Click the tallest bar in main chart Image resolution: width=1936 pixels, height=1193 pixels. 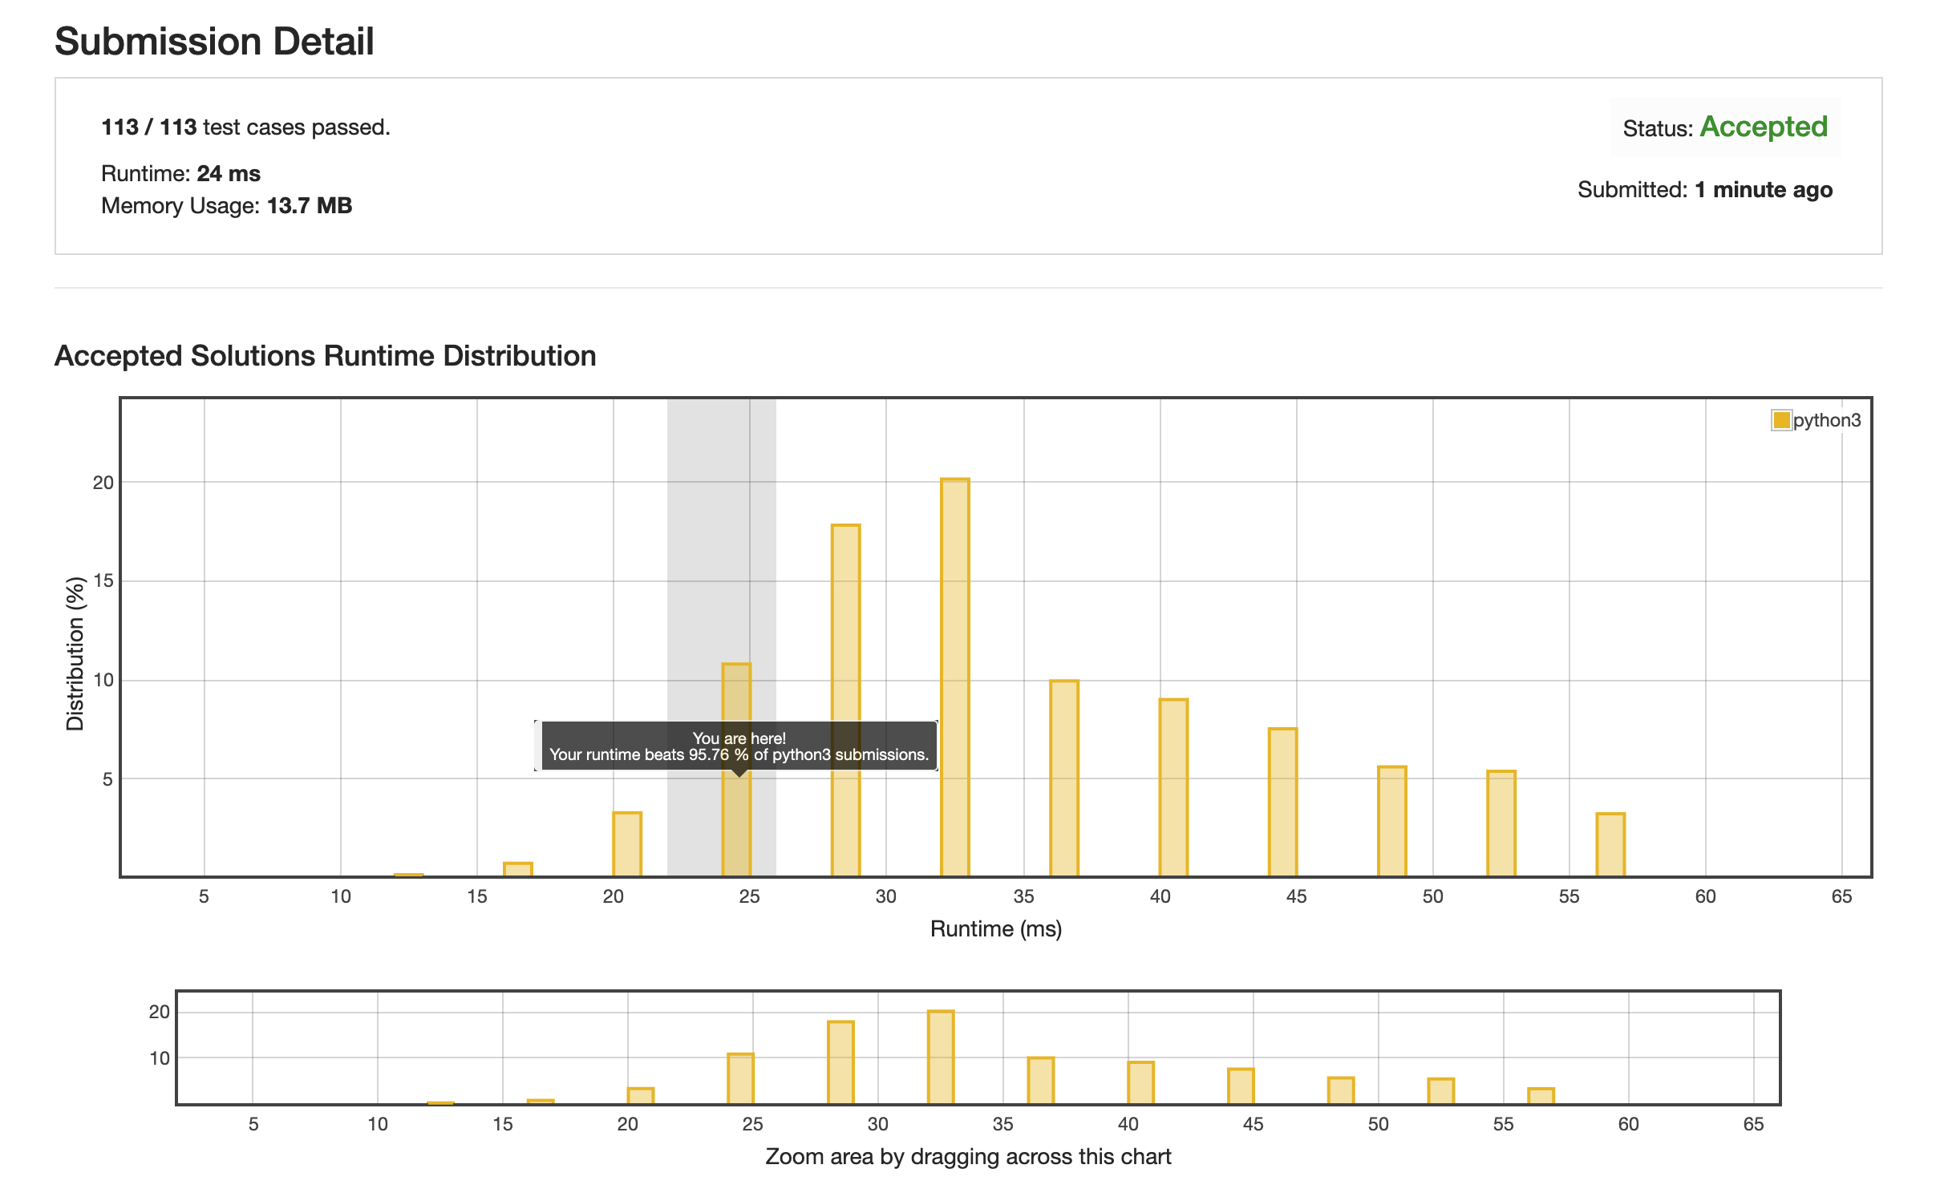coord(954,677)
